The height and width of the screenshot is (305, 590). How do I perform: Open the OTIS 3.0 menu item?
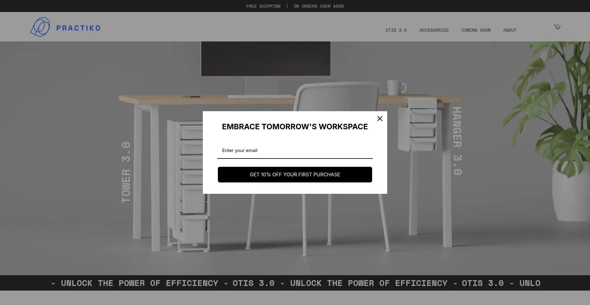coord(396,30)
